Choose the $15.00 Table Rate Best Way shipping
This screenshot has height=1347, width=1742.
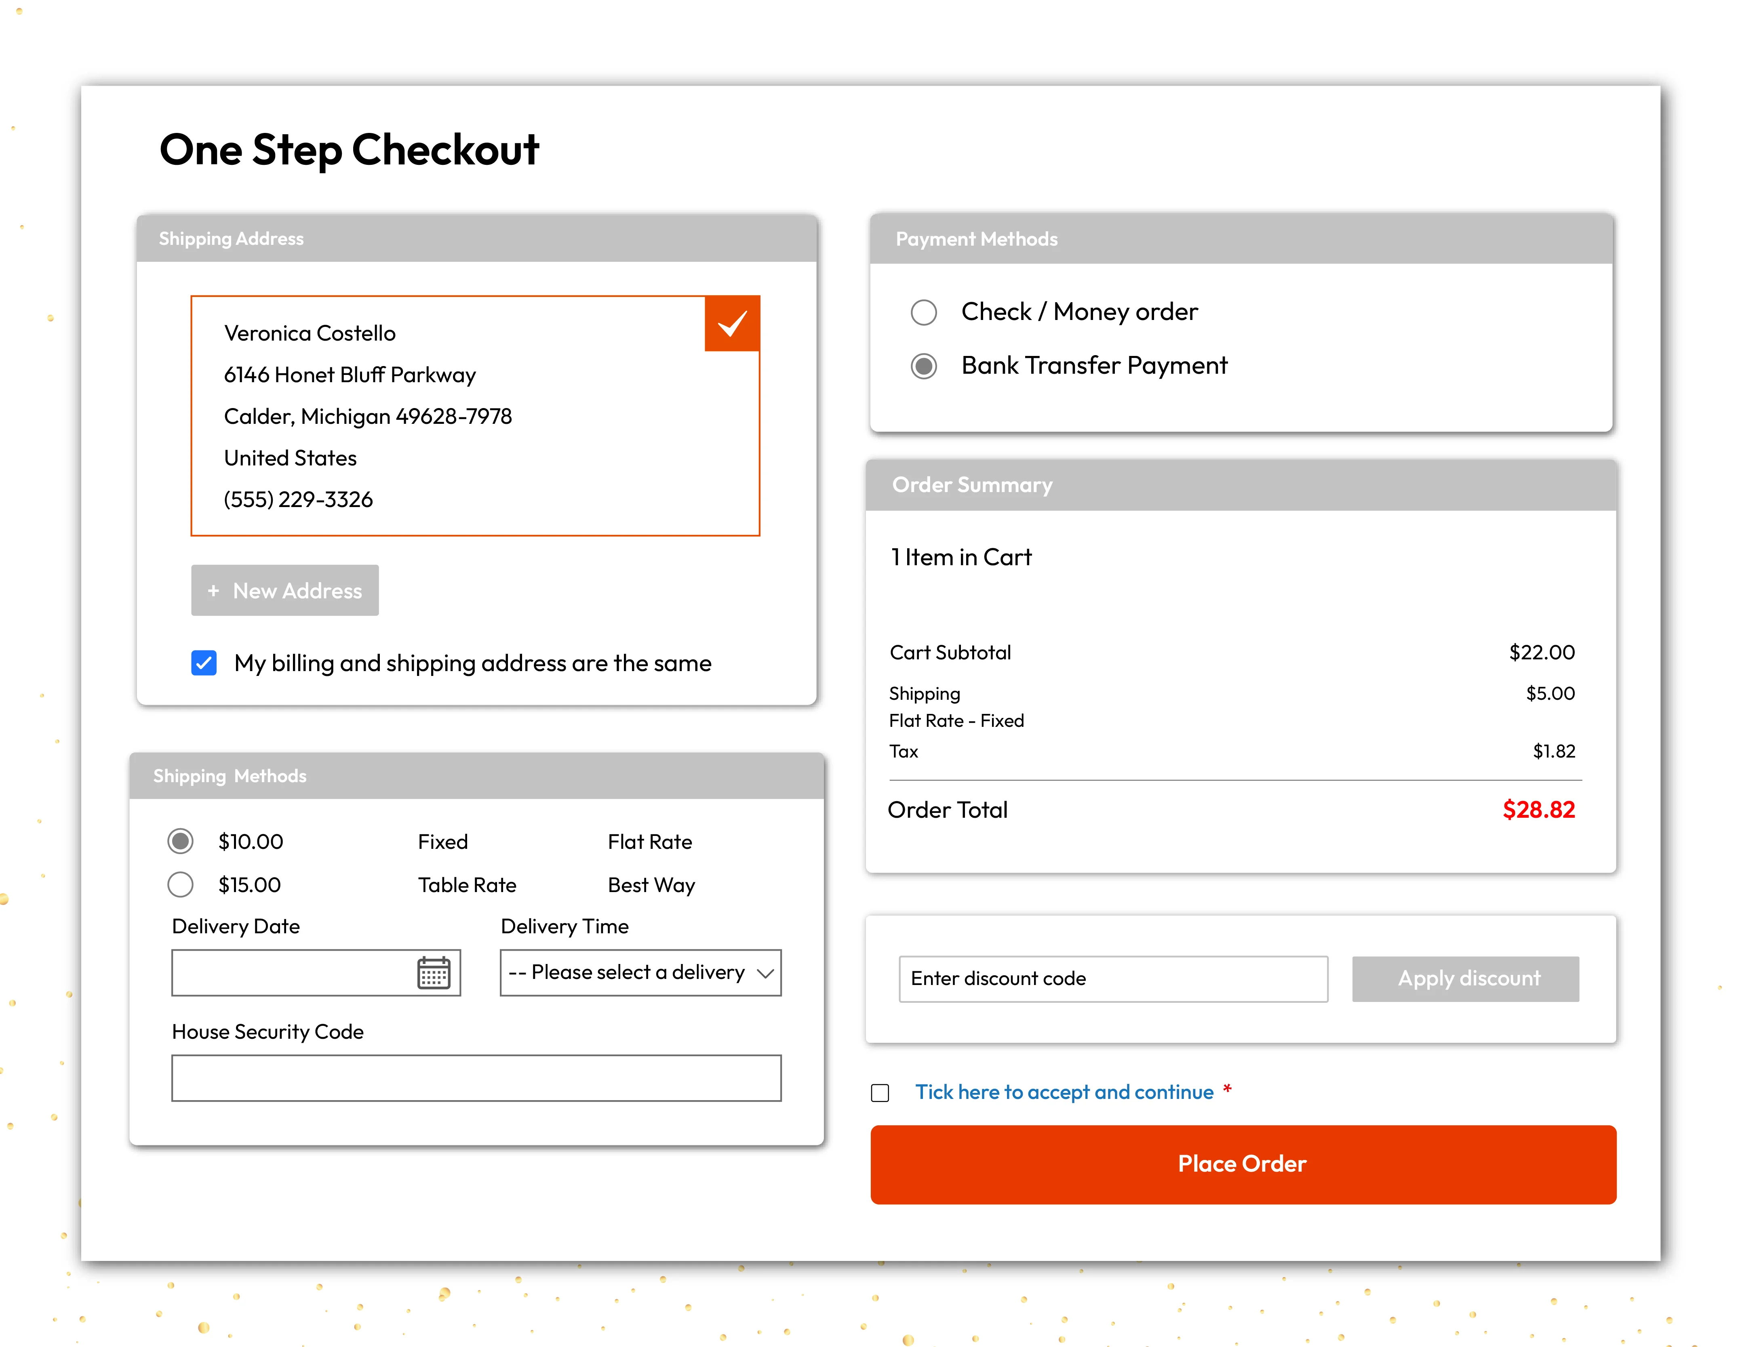(x=180, y=884)
